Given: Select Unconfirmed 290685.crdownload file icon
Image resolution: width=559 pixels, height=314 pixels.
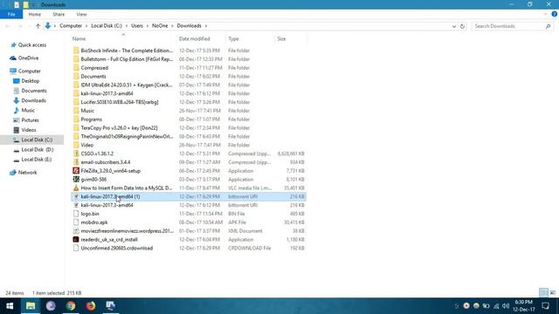Looking at the screenshot, I should click(76, 248).
